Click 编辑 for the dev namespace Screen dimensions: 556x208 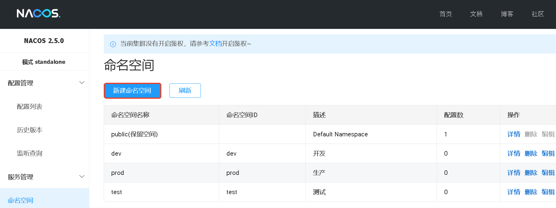click(548, 154)
